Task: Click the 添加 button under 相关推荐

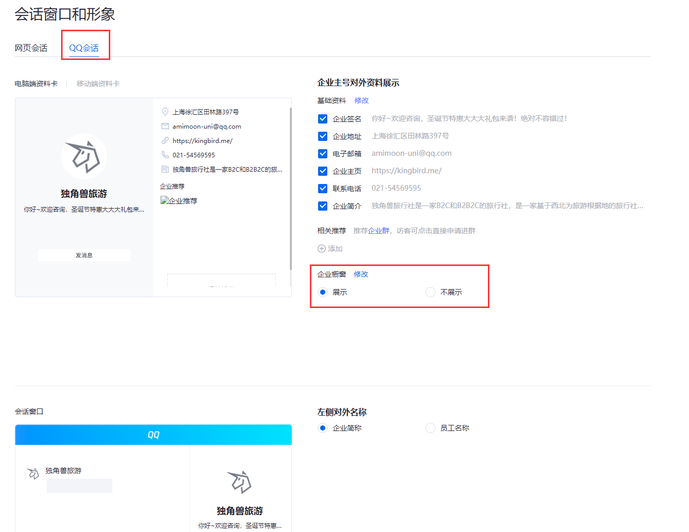Action: coord(330,249)
